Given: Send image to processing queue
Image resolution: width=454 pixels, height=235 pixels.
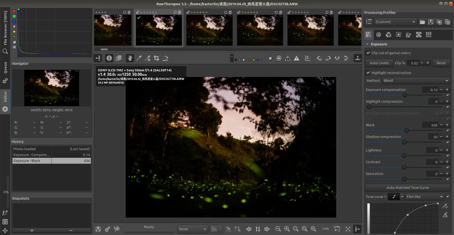Looking at the screenshot, I should tap(107, 229).
